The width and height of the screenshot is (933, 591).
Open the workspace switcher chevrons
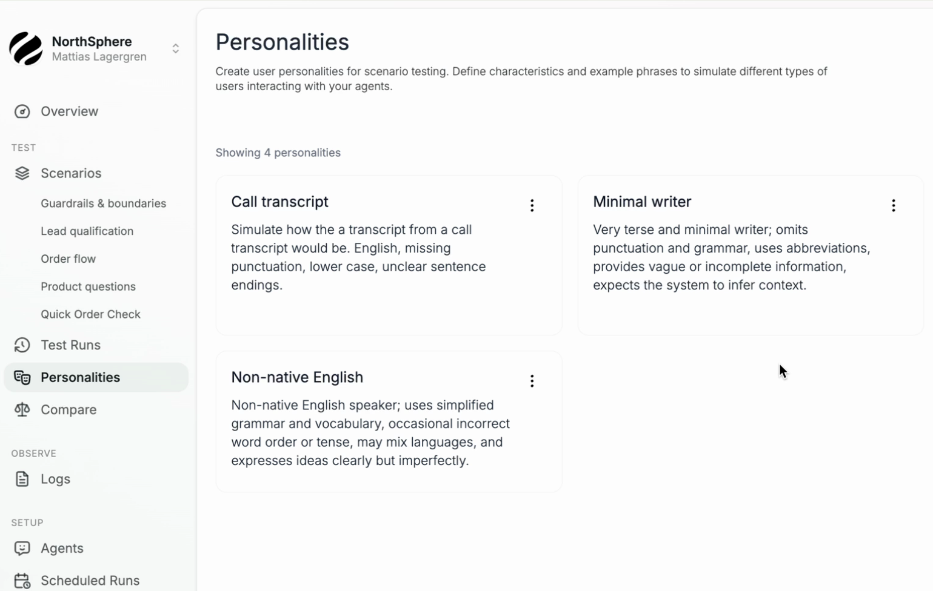(175, 48)
